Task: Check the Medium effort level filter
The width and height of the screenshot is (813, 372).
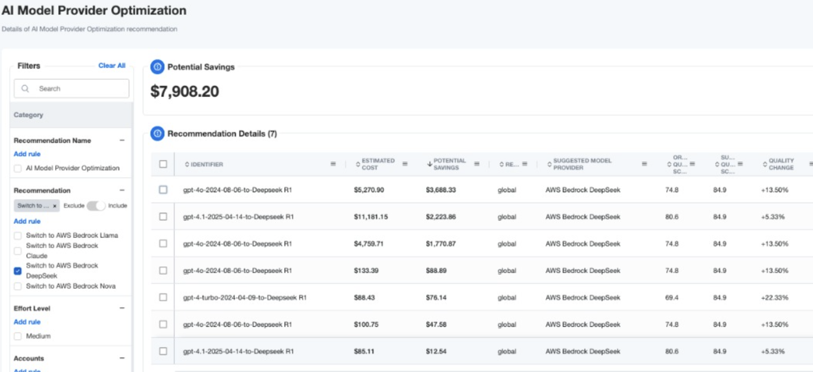Action: click(17, 336)
